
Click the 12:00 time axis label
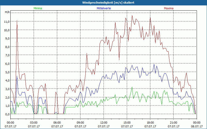(x=104, y=123)
